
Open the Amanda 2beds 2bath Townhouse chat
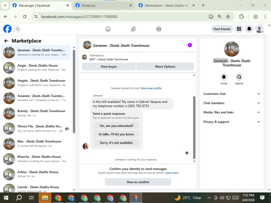click(x=36, y=98)
